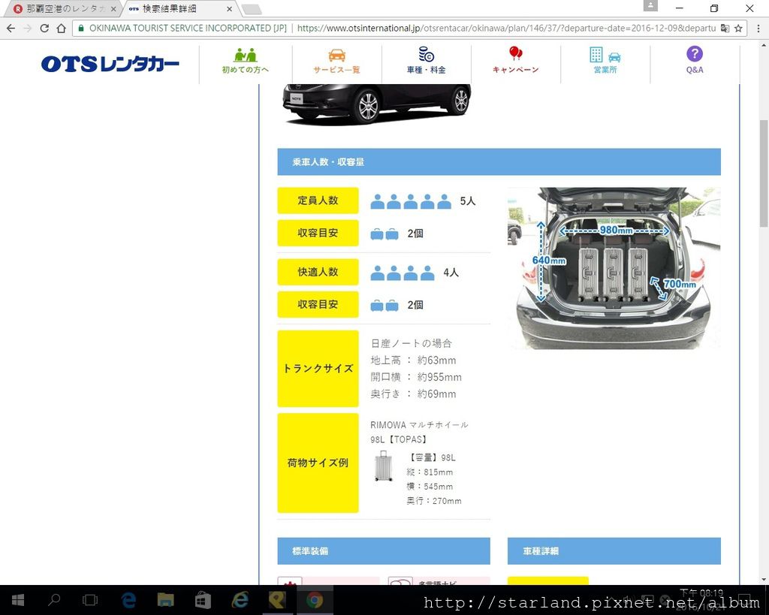Open the Chrome three-dot menu

758,29
